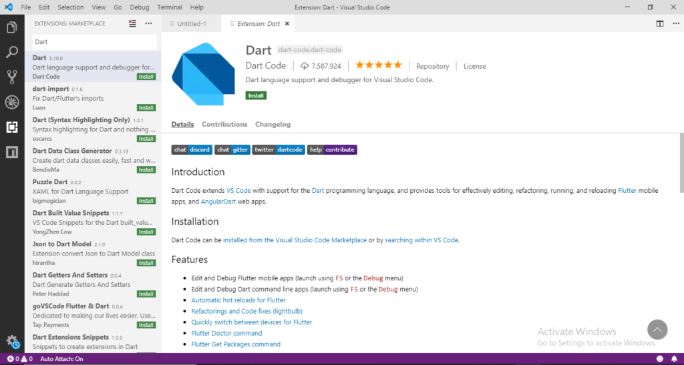Screen dimensions: 684x365
Task: Open Refactorings and Code fixes (lightbulb) link
Action: tap(247, 311)
